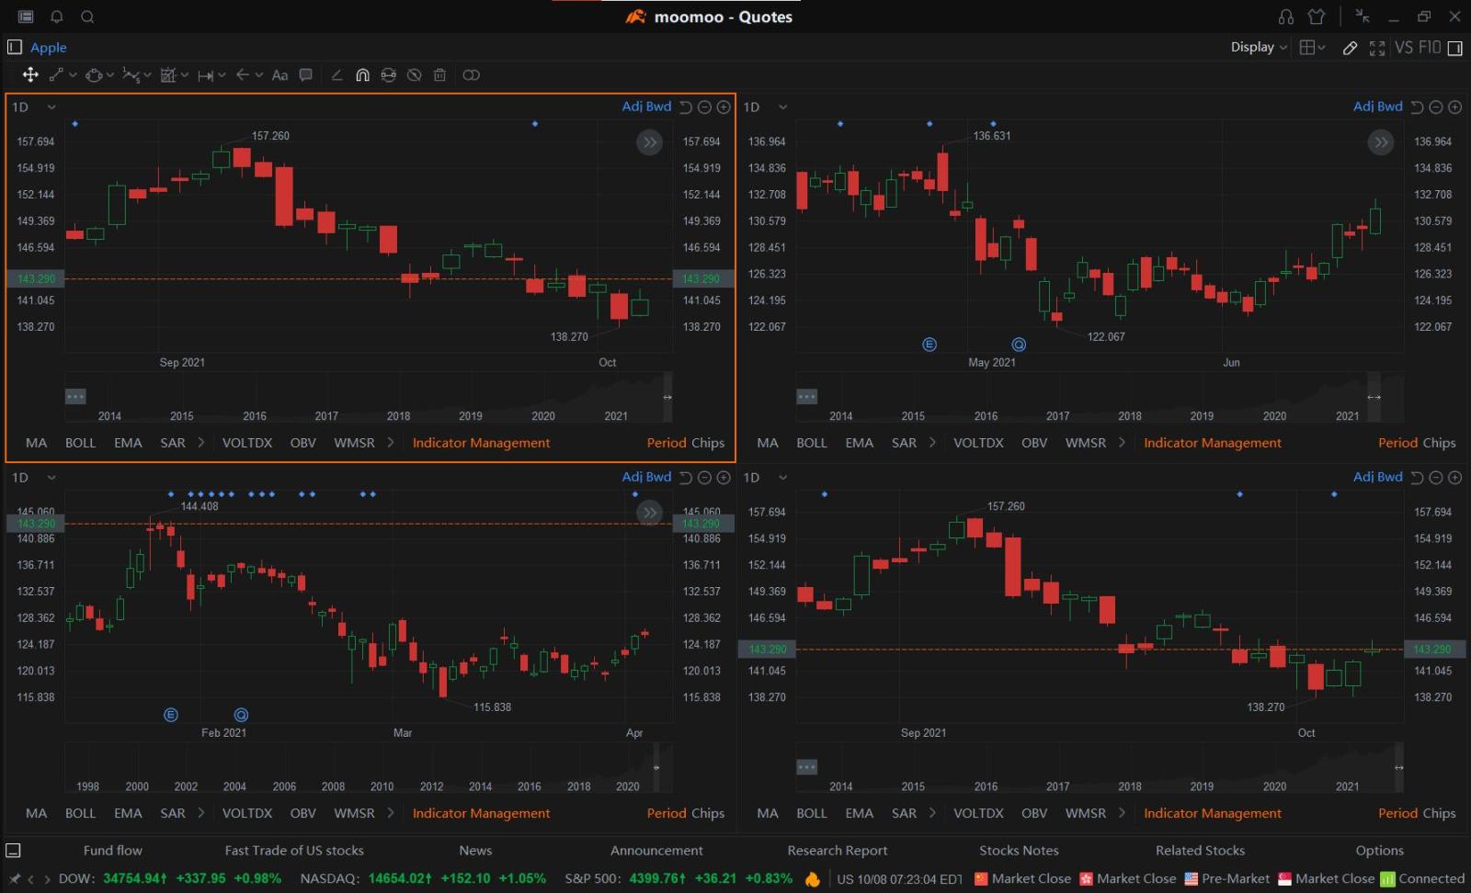Select the Aa text tool
This screenshot has width=1471, height=893.
pyautogui.click(x=279, y=75)
